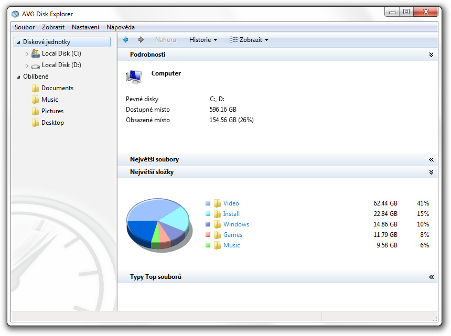Click the Pictures folder icon
The width and height of the screenshot is (451, 336).
point(35,111)
